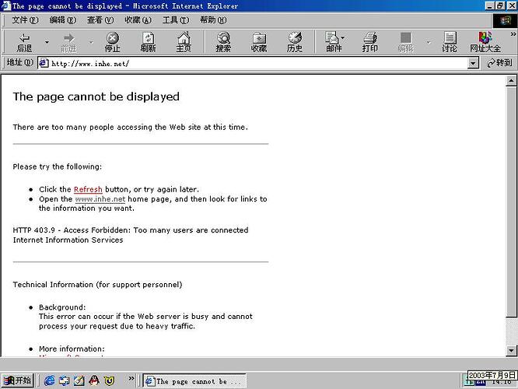Expand the Back button history dropdown arrow
518x389 pixels.
click(x=47, y=42)
